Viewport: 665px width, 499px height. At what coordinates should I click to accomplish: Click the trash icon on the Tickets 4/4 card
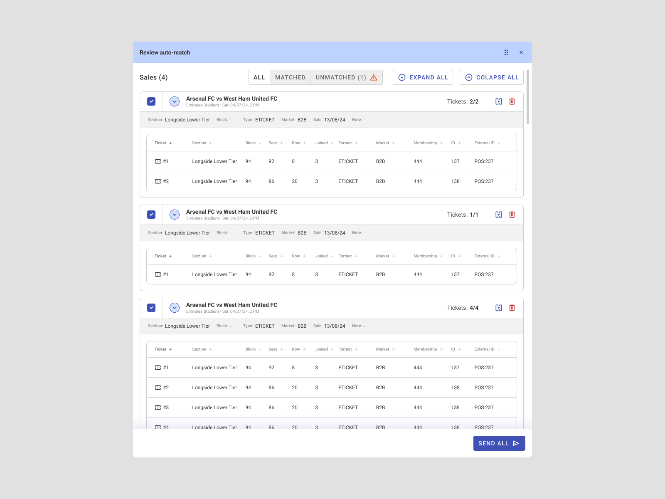512,308
